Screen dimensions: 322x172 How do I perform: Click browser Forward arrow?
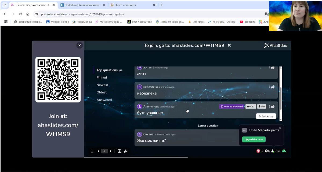(13, 14)
